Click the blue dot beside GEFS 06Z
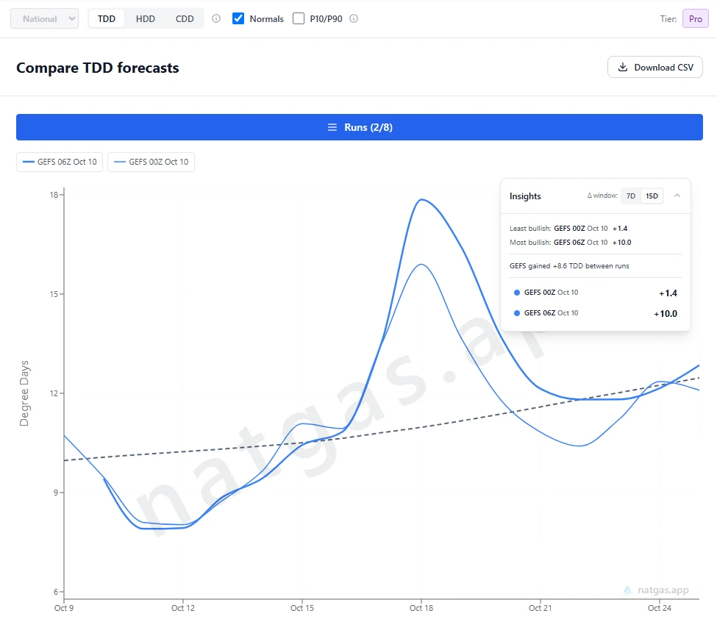Screen dimensions: 717x619 (517, 313)
